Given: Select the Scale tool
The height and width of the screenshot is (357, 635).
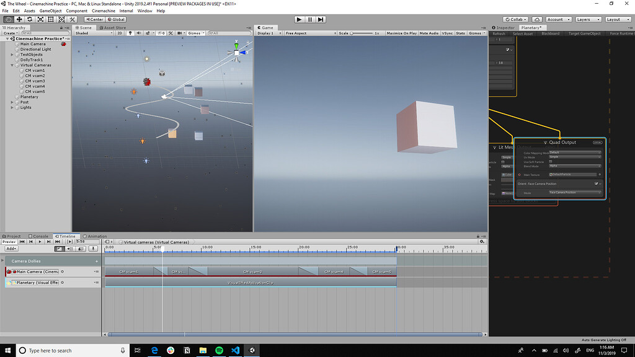Looking at the screenshot, I should click(40, 19).
